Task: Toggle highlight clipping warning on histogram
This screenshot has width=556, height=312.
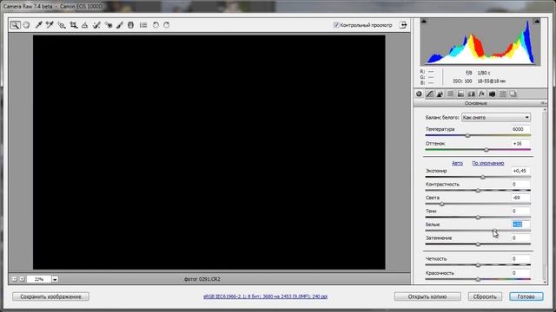Action: [537, 22]
